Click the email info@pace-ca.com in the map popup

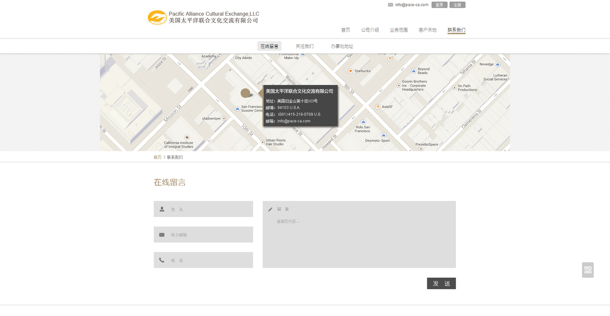(294, 121)
